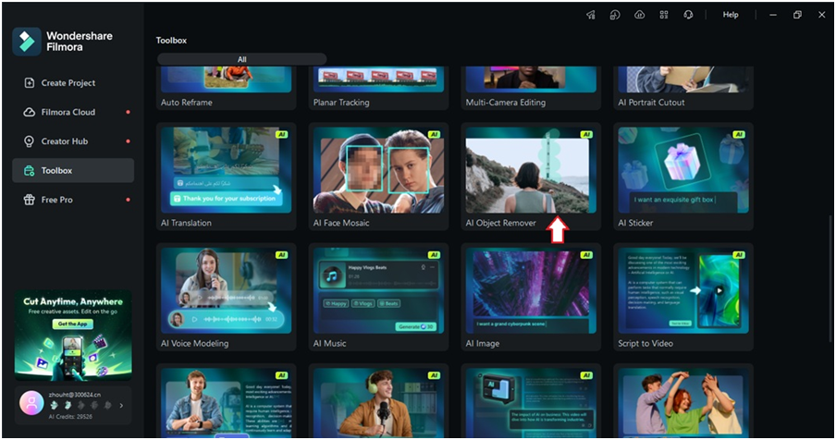Click the AI Translation label
The height and width of the screenshot is (440, 836).
[x=186, y=223]
